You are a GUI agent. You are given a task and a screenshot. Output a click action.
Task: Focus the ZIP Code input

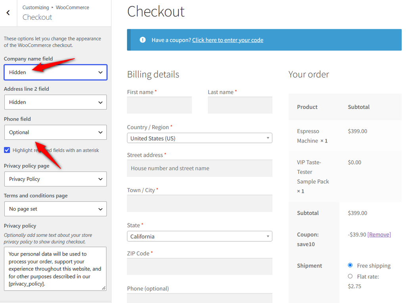(199, 266)
